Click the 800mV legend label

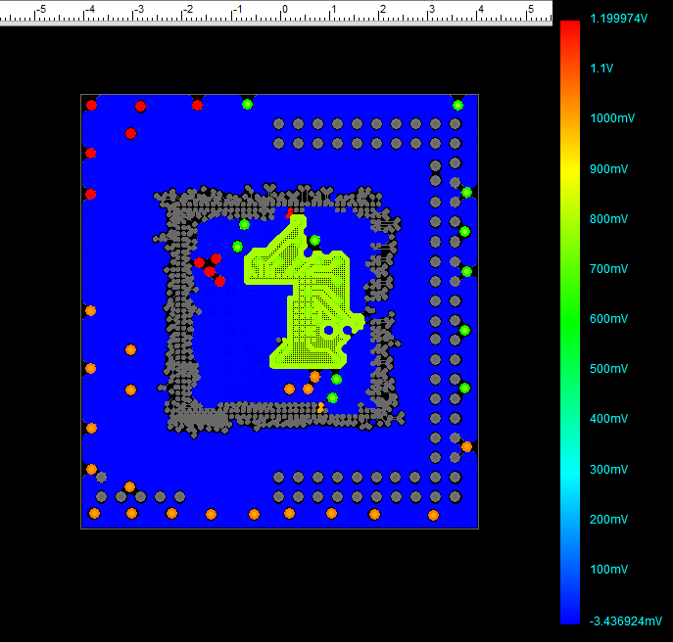[606, 218]
